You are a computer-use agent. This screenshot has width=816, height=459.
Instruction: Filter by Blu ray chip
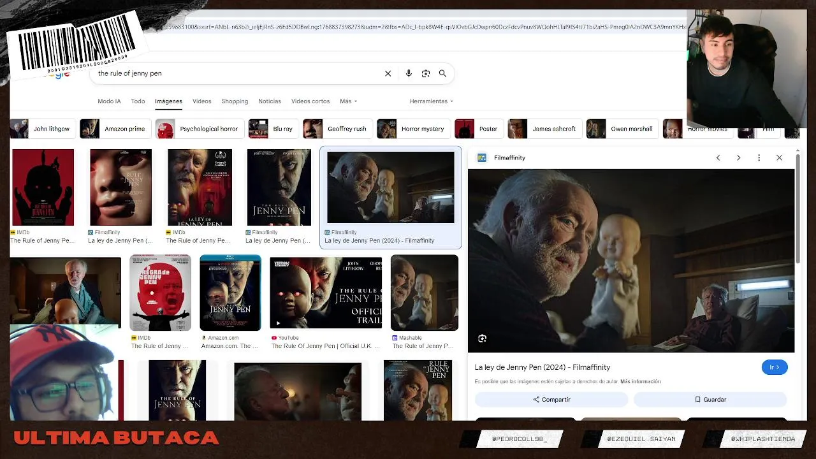[x=273, y=129]
